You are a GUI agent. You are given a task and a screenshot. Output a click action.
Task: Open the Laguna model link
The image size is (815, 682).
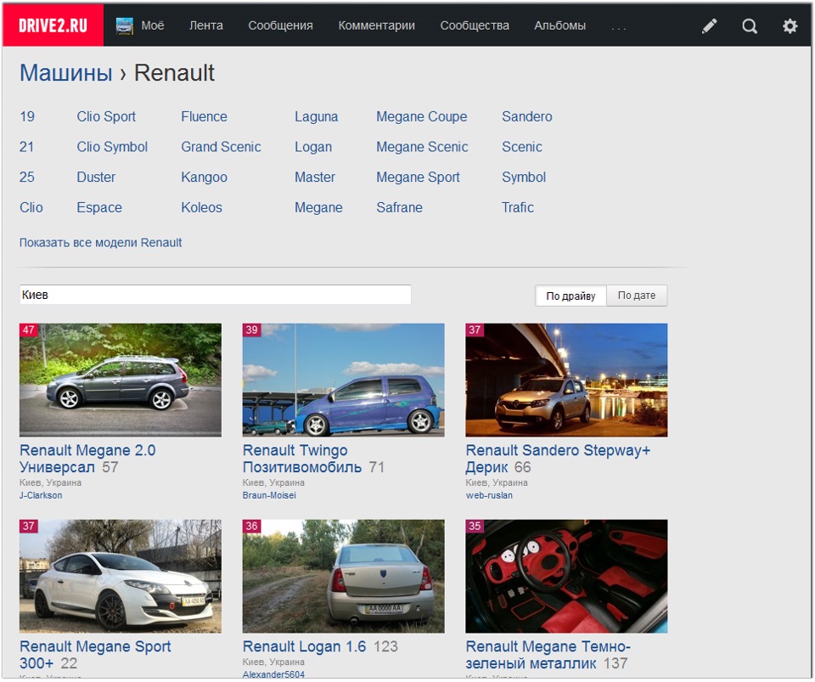pyautogui.click(x=317, y=116)
